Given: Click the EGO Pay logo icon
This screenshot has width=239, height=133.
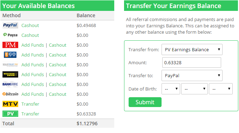Looking at the screenshot, I should click(x=10, y=55).
